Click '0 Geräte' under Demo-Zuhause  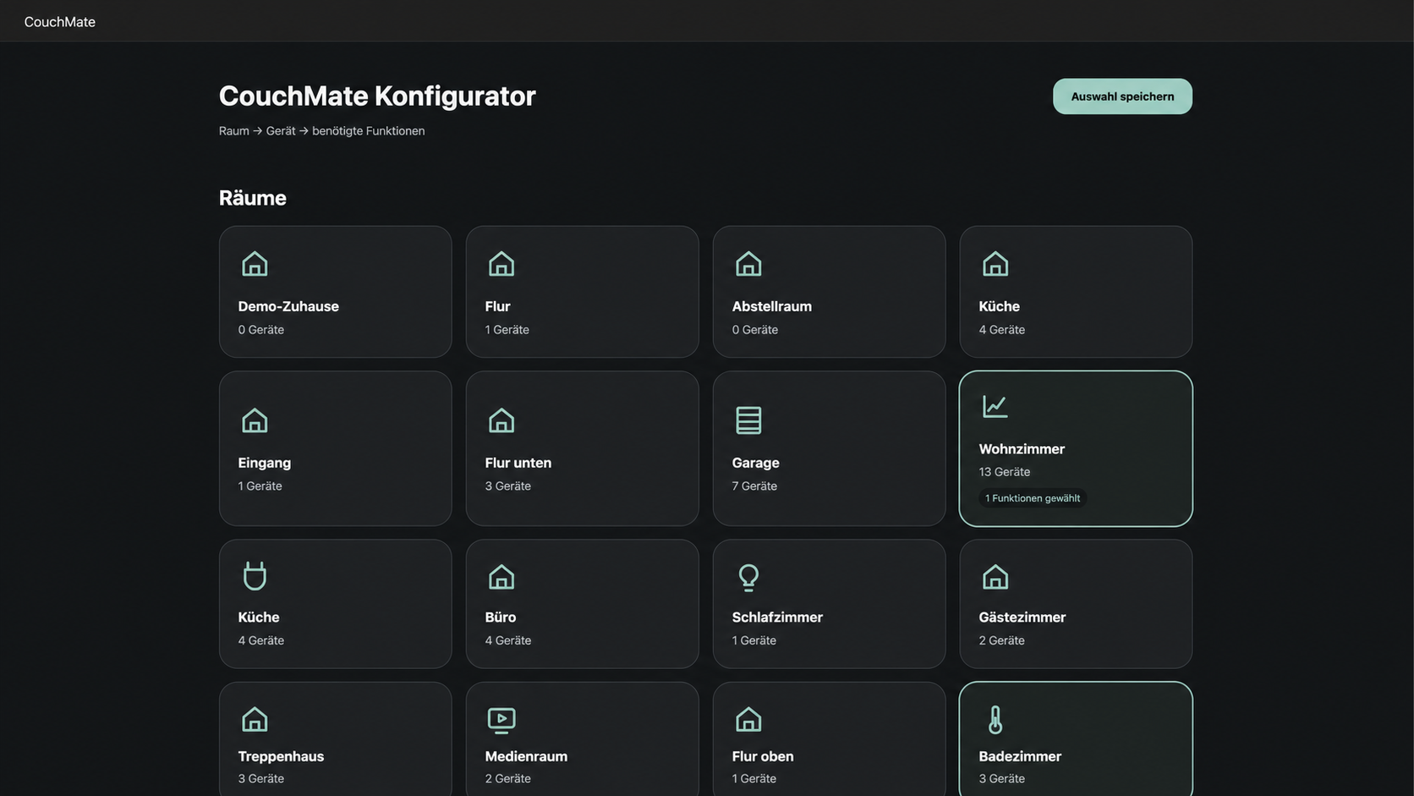pyautogui.click(x=261, y=330)
